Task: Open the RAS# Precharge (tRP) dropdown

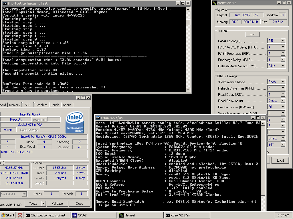Action: (283, 53)
